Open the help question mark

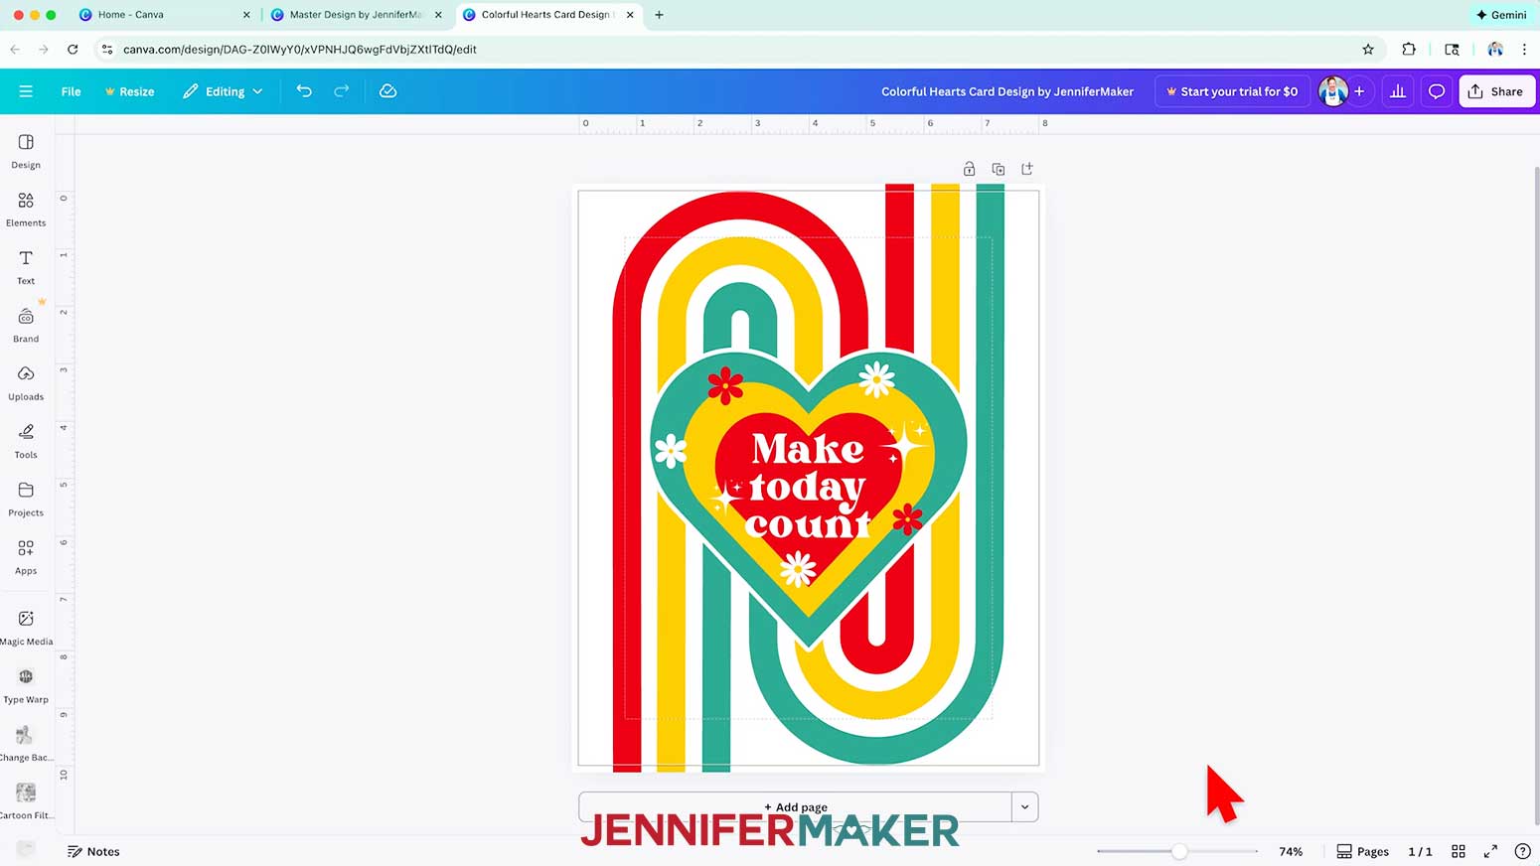coord(1522,851)
